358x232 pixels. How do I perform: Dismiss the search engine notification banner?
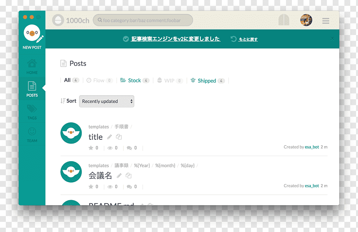click(332, 39)
